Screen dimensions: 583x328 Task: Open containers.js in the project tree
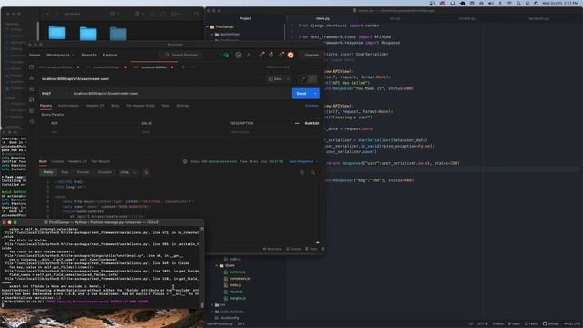pyautogui.click(x=240, y=278)
